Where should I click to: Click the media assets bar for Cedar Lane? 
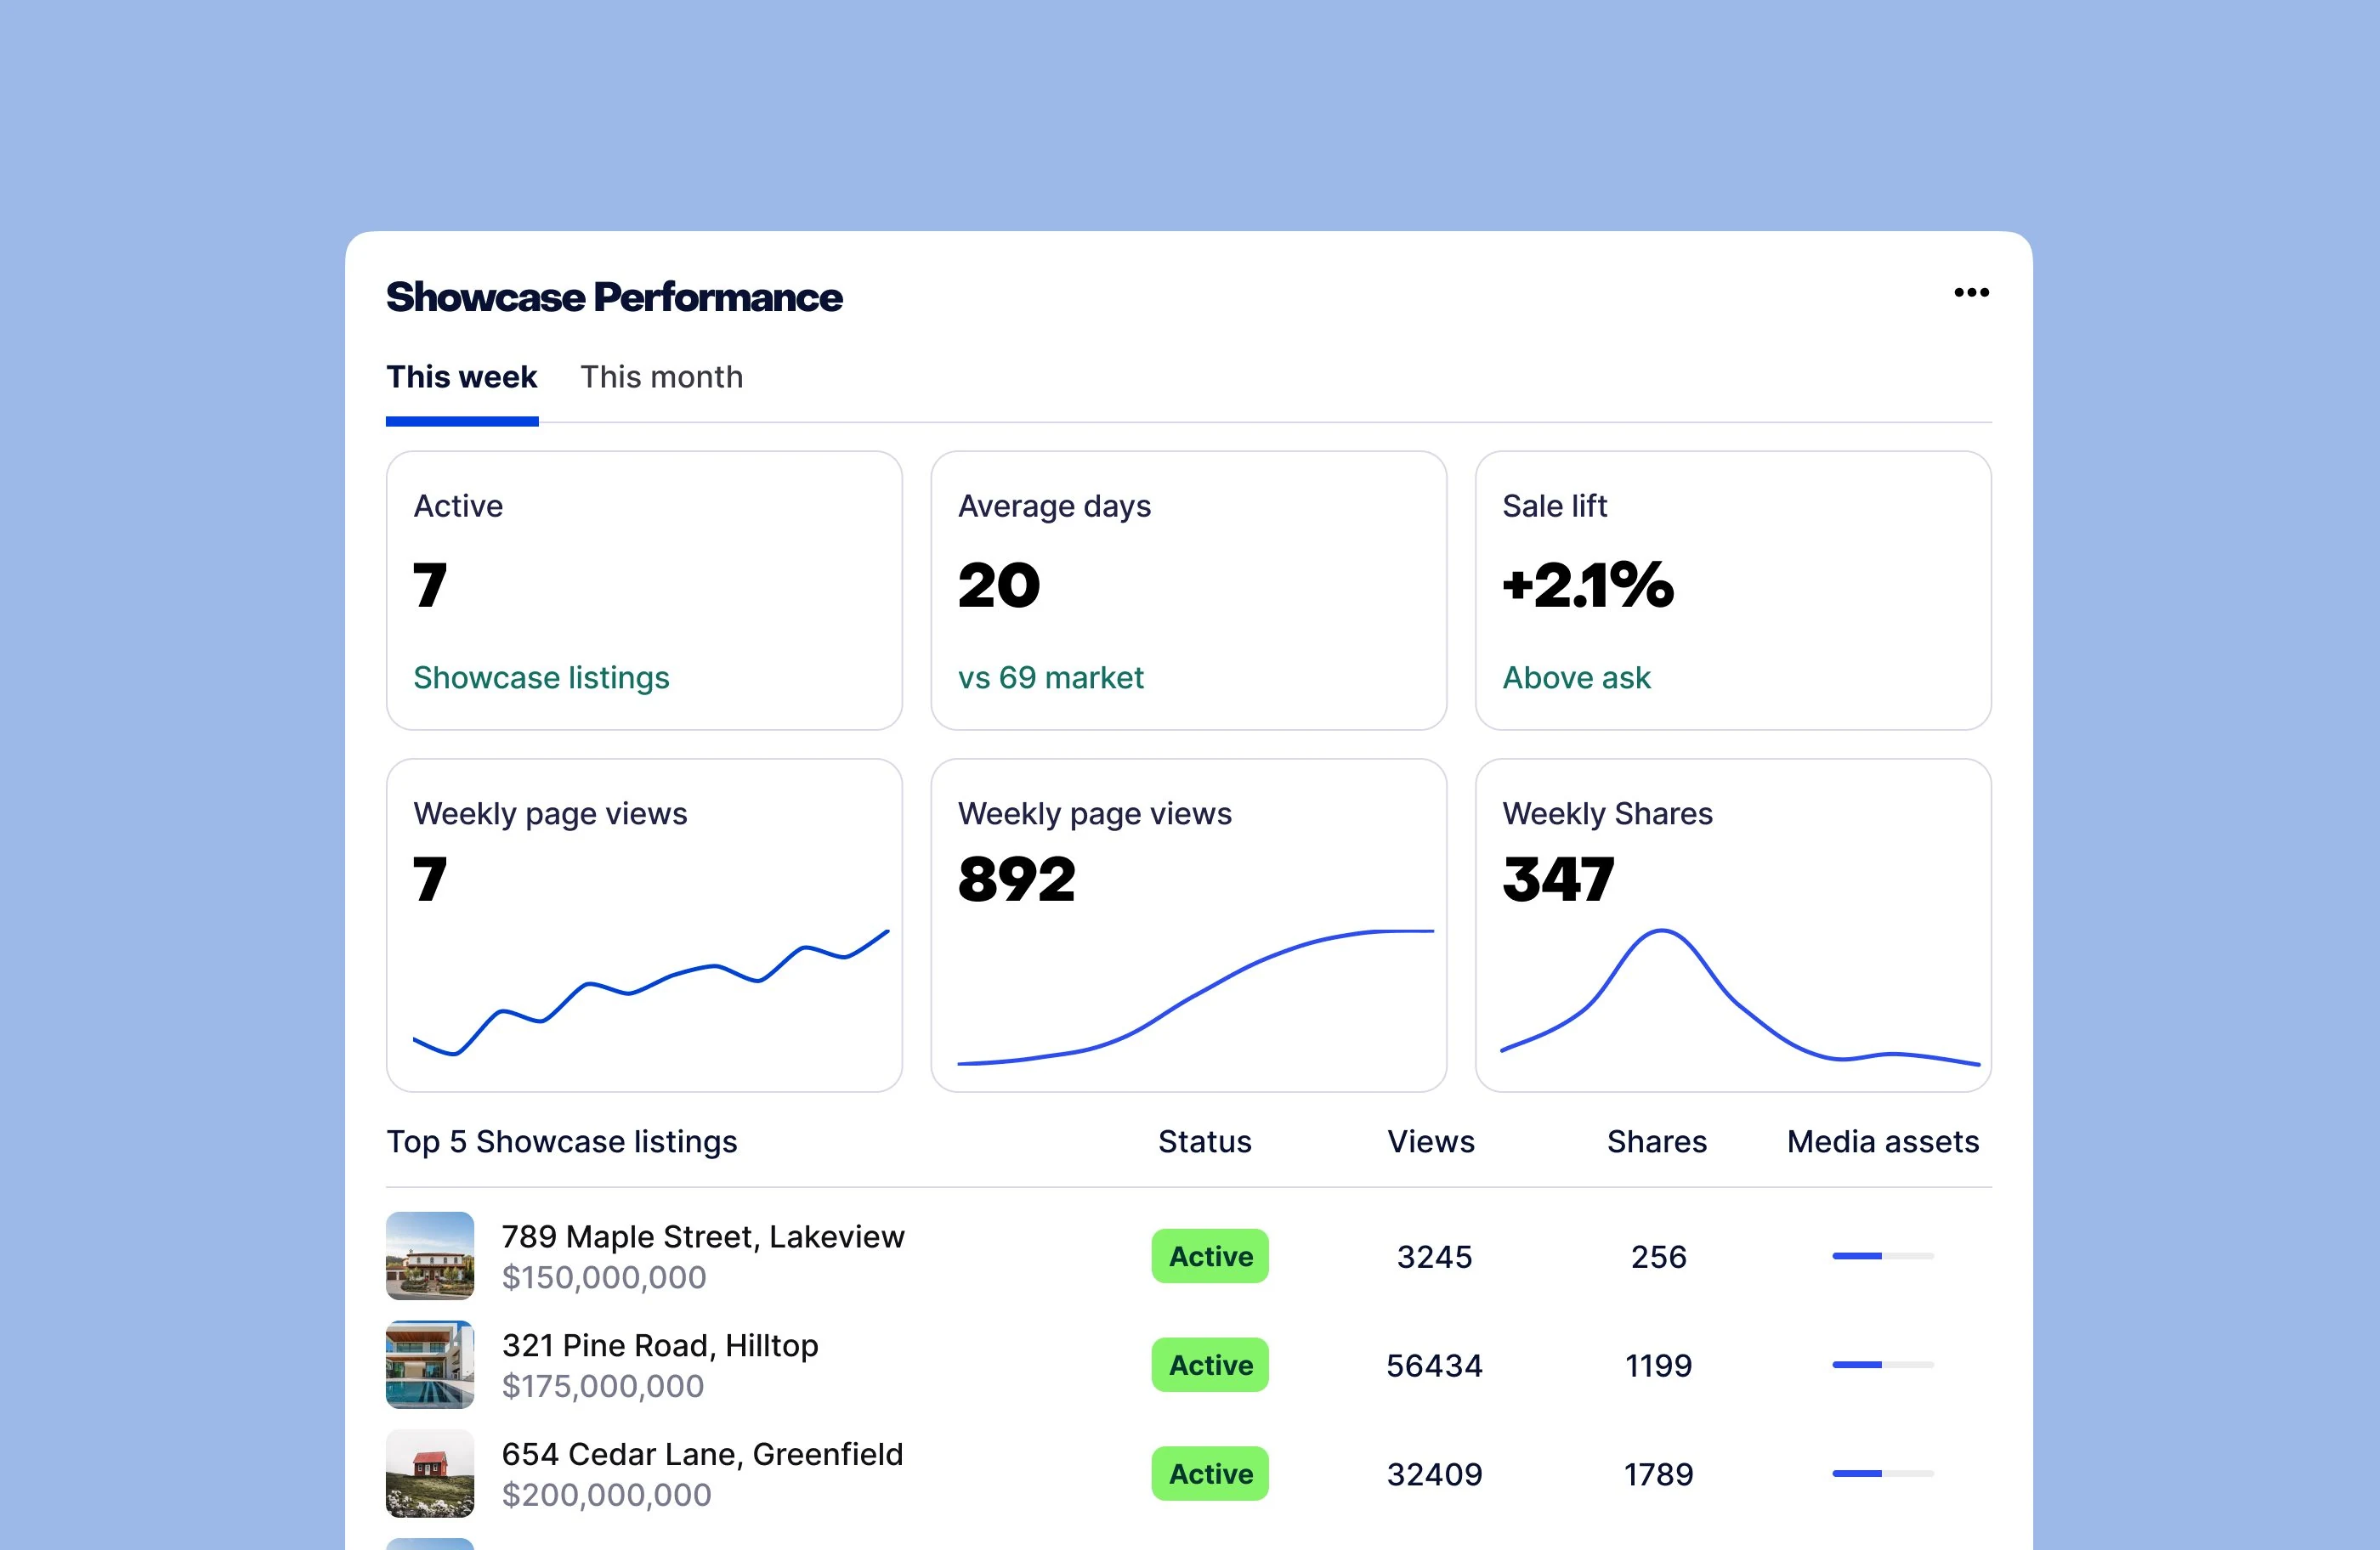(x=1882, y=1473)
